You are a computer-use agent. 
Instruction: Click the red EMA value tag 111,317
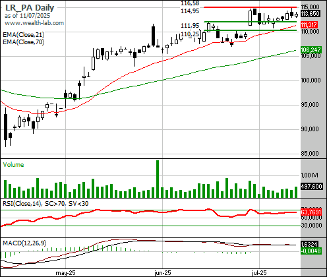coord(309,25)
